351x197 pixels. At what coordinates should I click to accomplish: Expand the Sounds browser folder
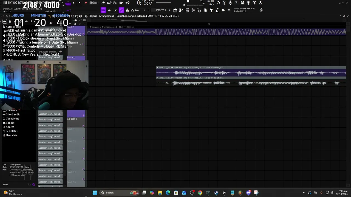(10, 123)
